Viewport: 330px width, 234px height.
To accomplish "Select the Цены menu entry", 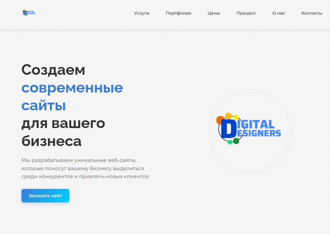I will (x=214, y=13).
